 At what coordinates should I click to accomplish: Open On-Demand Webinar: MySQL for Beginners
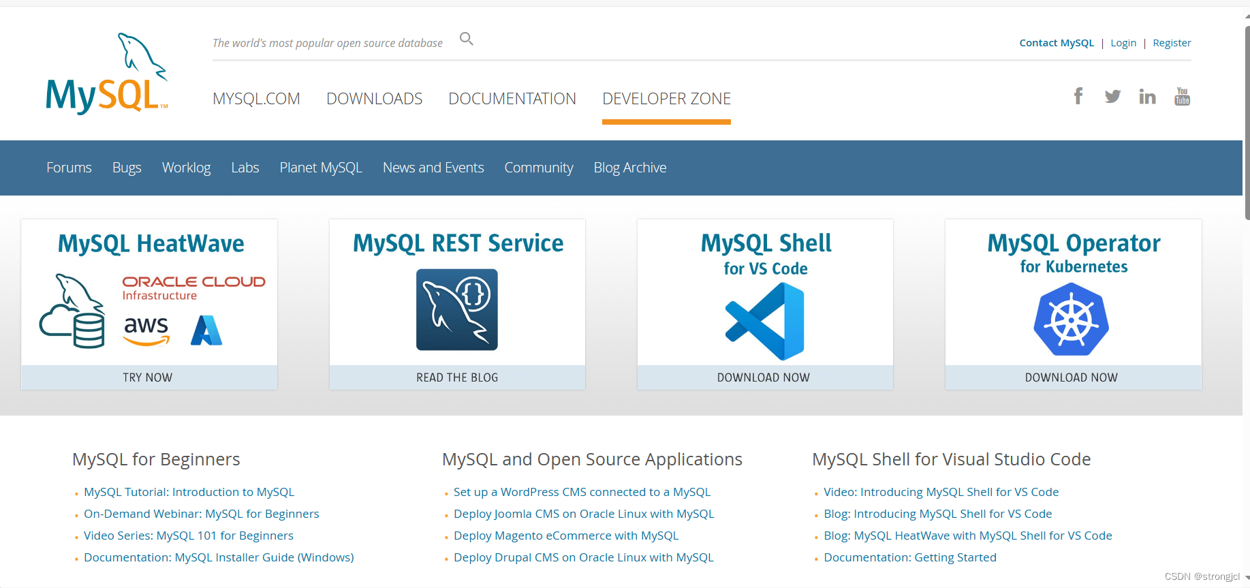click(x=202, y=514)
